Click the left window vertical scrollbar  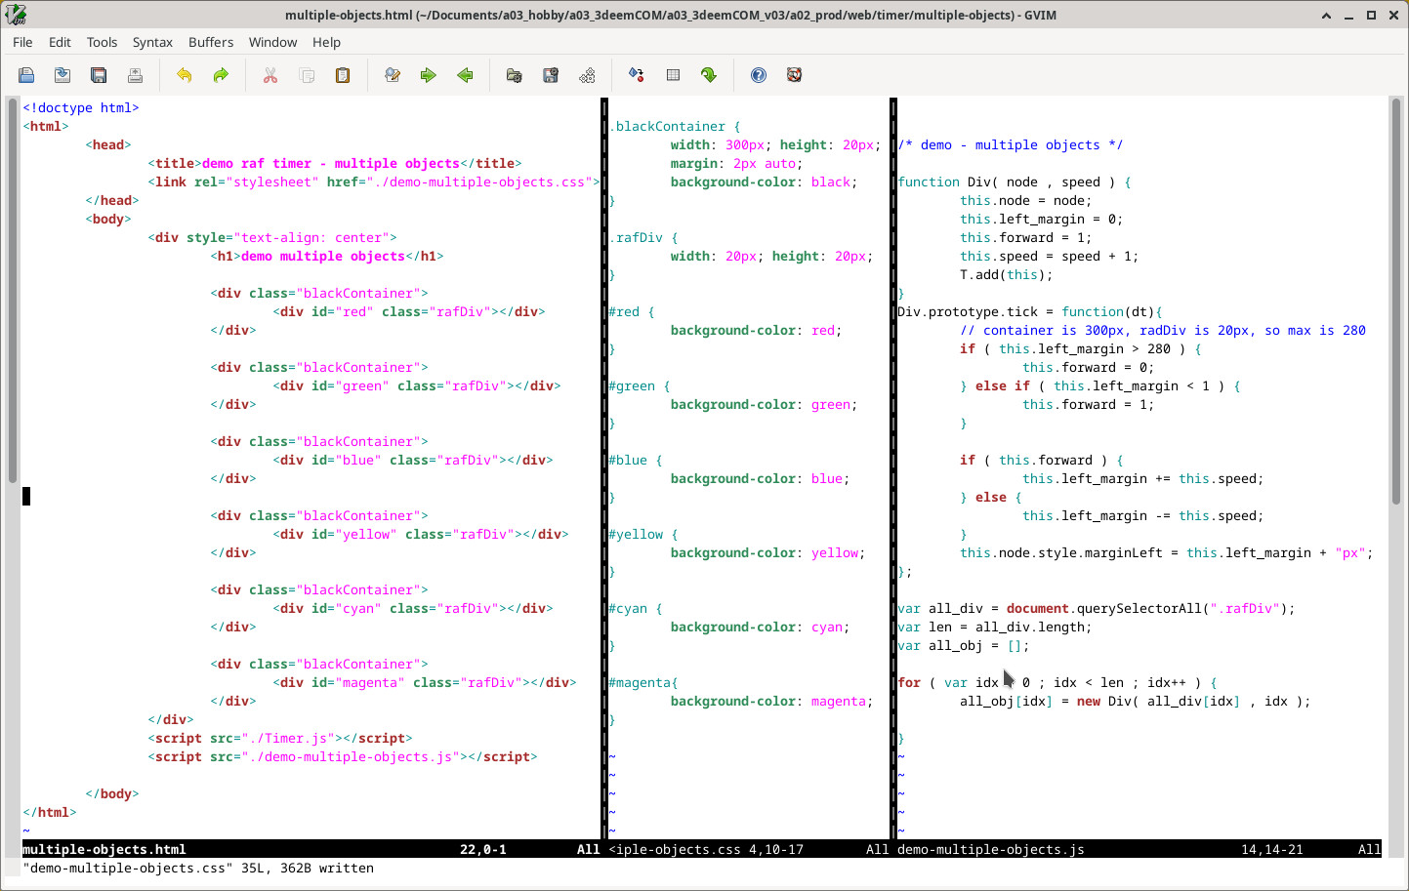pos(13,293)
